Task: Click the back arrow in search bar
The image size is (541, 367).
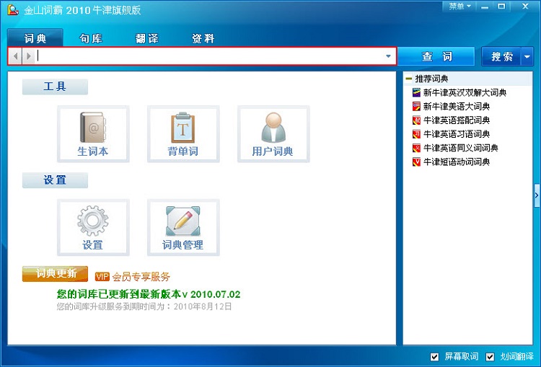Action: 16,56
